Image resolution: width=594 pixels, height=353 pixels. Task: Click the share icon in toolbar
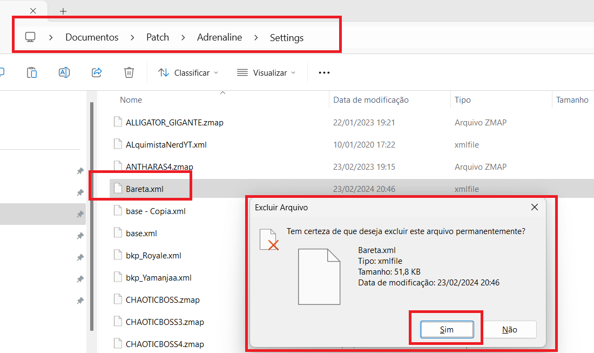tap(97, 72)
